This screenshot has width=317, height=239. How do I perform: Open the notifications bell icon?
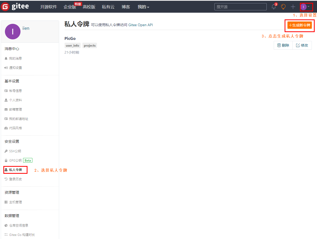pyautogui.click(x=274, y=7)
